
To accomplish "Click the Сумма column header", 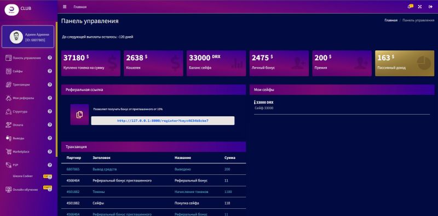I will tap(229, 158).
